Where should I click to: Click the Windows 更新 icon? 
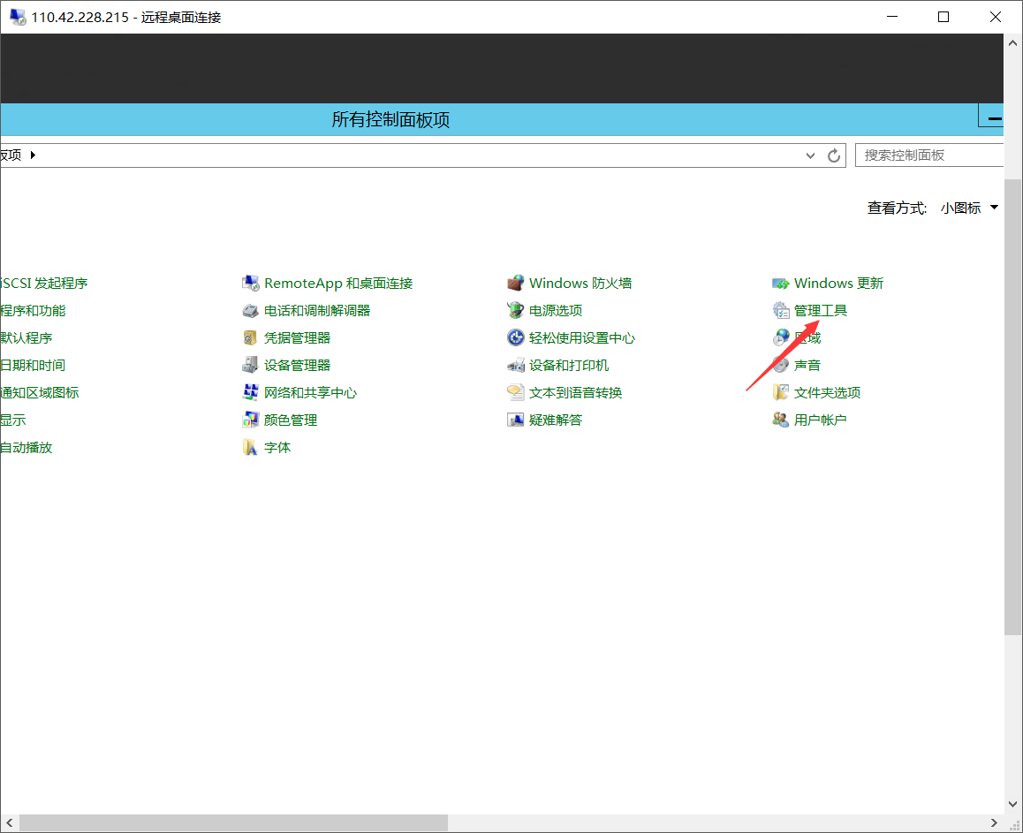(781, 284)
